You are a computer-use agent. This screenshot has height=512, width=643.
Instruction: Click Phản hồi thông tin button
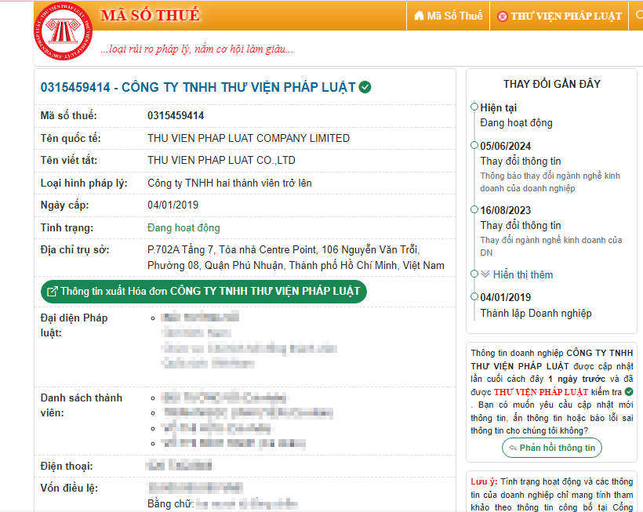pyautogui.click(x=552, y=448)
